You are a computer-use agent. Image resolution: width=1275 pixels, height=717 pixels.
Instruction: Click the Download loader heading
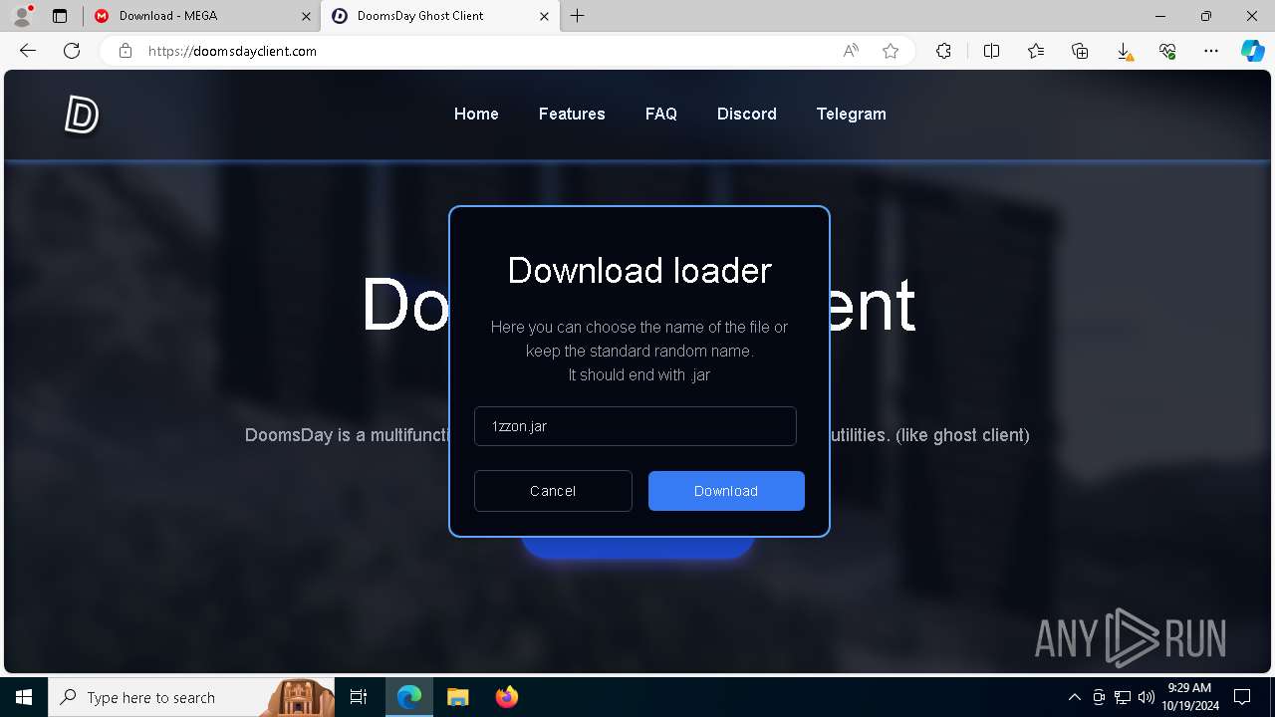pyautogui.click(x=639, y=271)
